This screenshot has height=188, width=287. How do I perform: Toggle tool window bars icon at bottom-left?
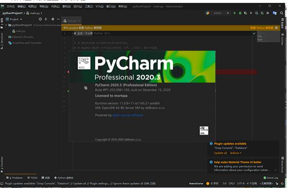pyautogui.click(x=2, y=184)
